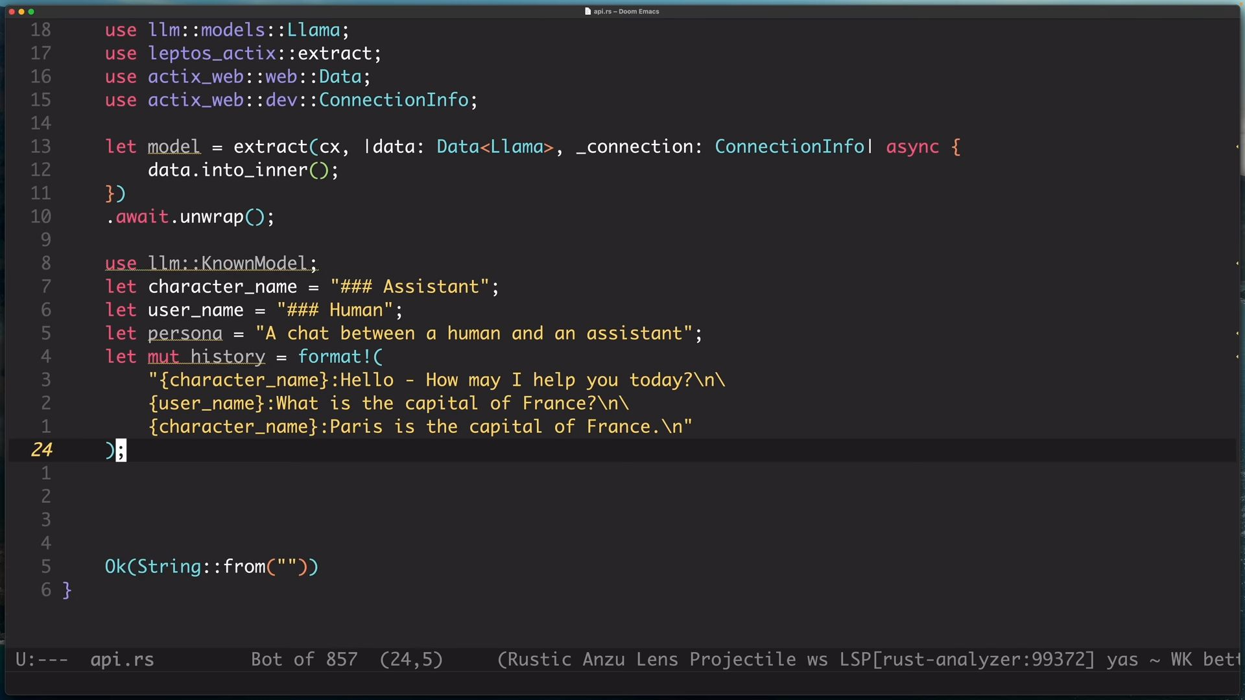Click the fringe arrow on the mut history line
This screenshot has height=700, width=1245.
click(1237, 356)
